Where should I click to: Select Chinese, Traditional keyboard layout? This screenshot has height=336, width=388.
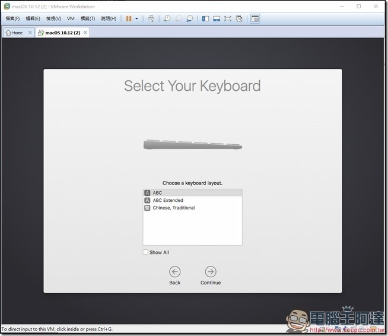coord(192,208)
